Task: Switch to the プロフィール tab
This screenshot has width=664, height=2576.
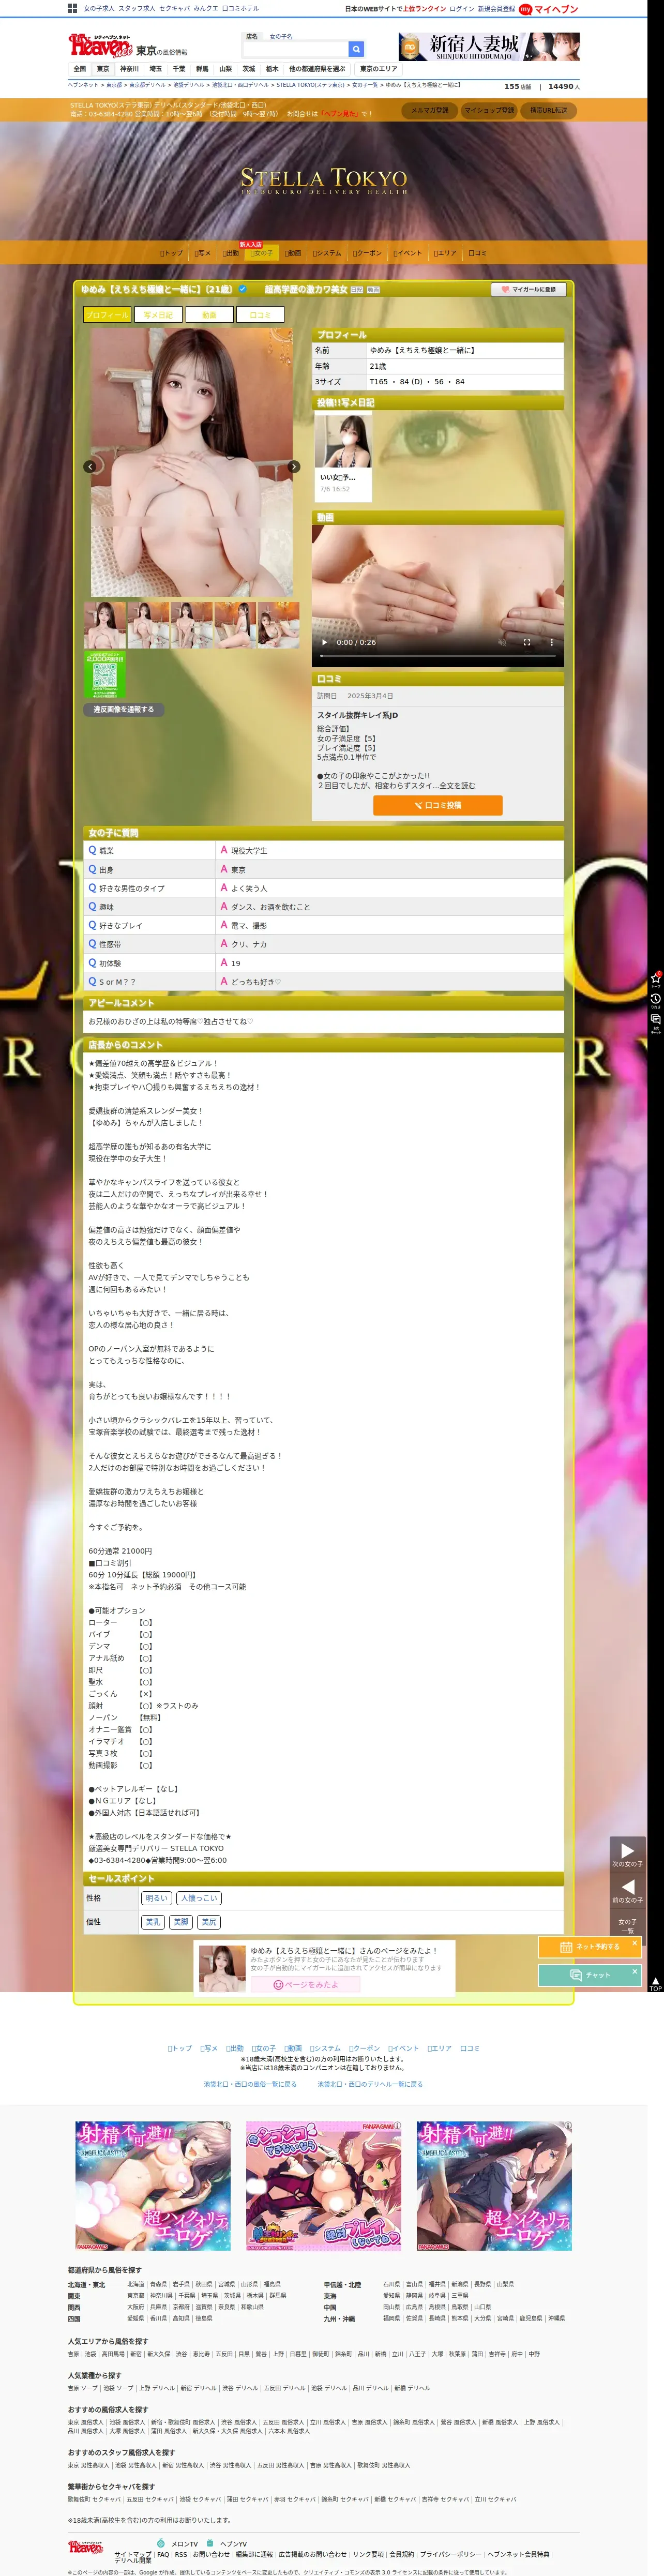Action: tap(107, 314)
